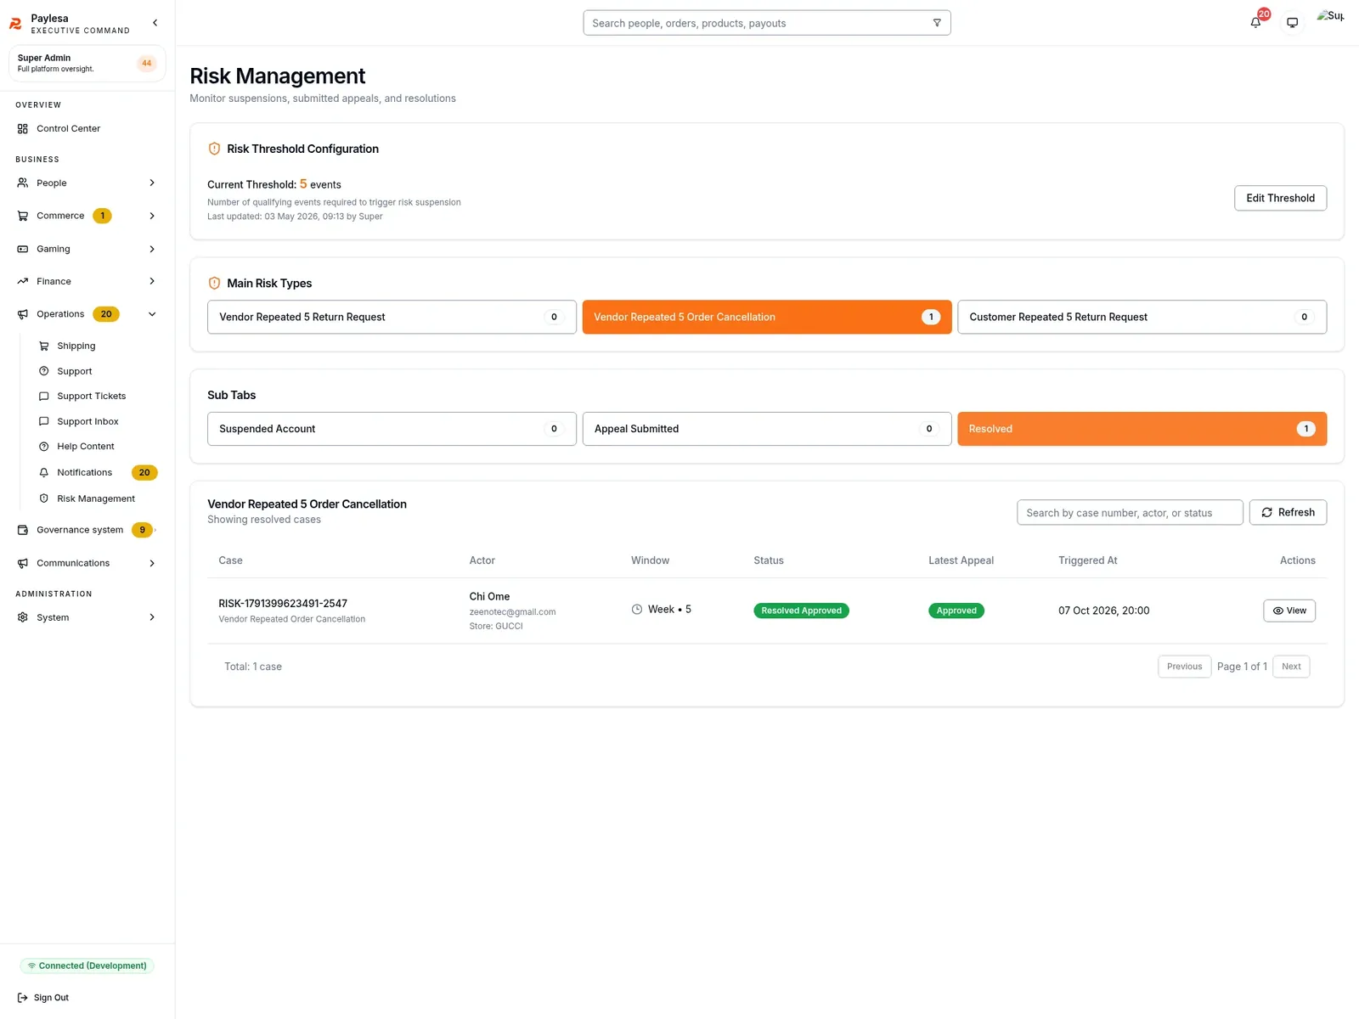This screenshot has height=1019, width=1359.
Task: Click the Paylesa logo icon
Action: click(x=15, y=24)
